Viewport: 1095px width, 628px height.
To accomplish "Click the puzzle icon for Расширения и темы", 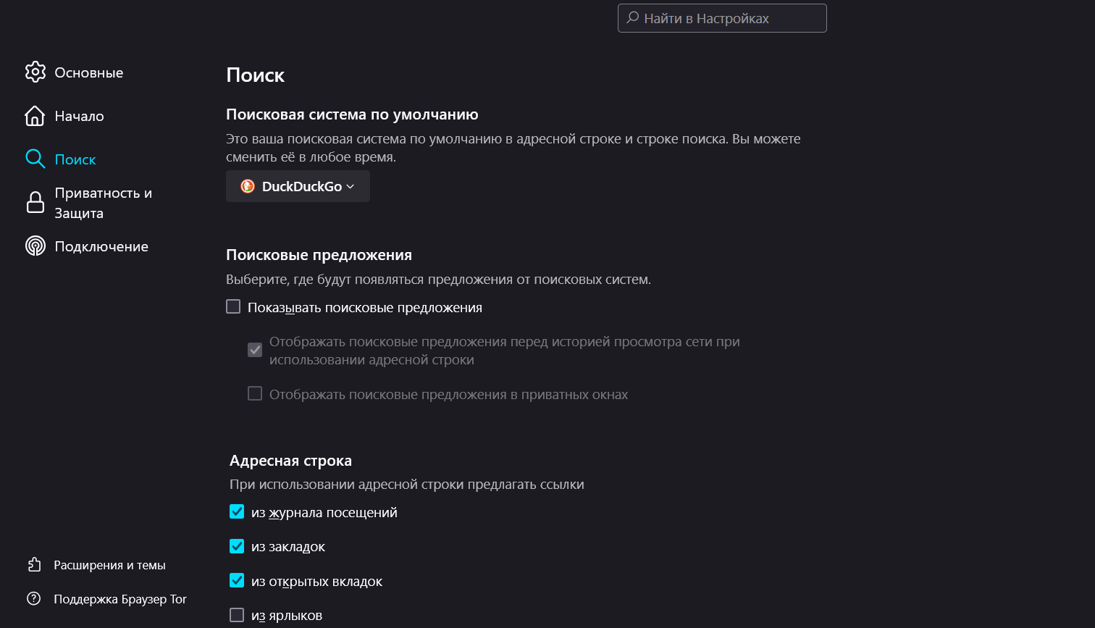I will coord(34,565).
